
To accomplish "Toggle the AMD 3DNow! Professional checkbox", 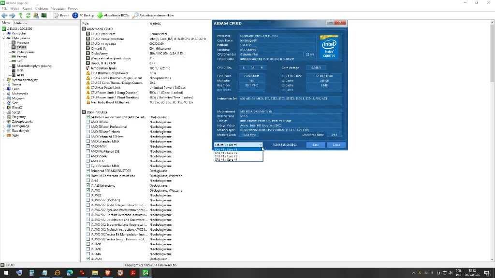I will (x=88, y=127).
